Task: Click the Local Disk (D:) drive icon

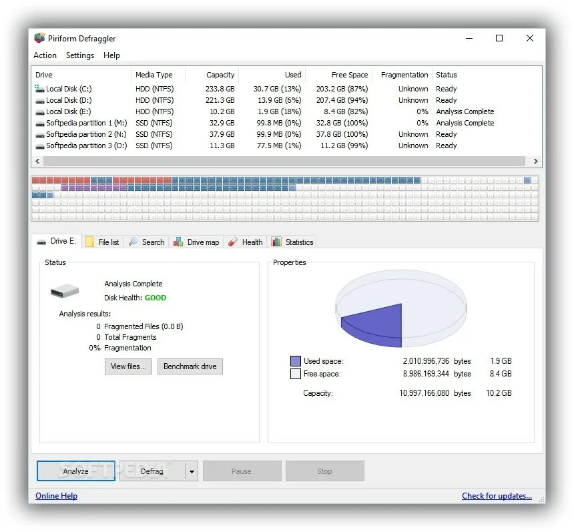Action: pyautogui.click(x=39, y=101)
